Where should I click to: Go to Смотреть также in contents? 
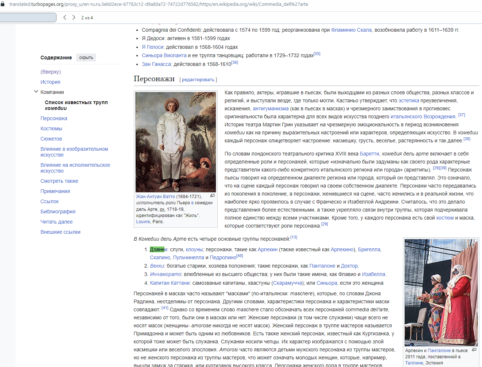(x=59, y=181)
